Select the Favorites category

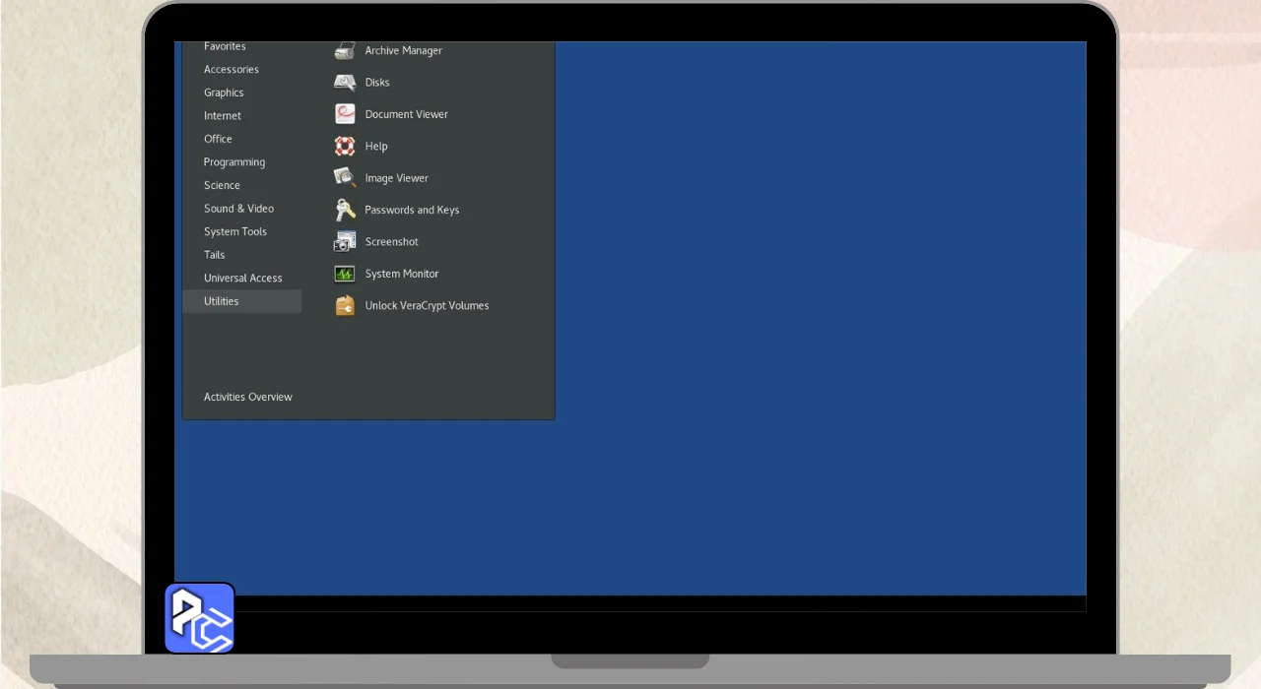click(x=225, y=47)
